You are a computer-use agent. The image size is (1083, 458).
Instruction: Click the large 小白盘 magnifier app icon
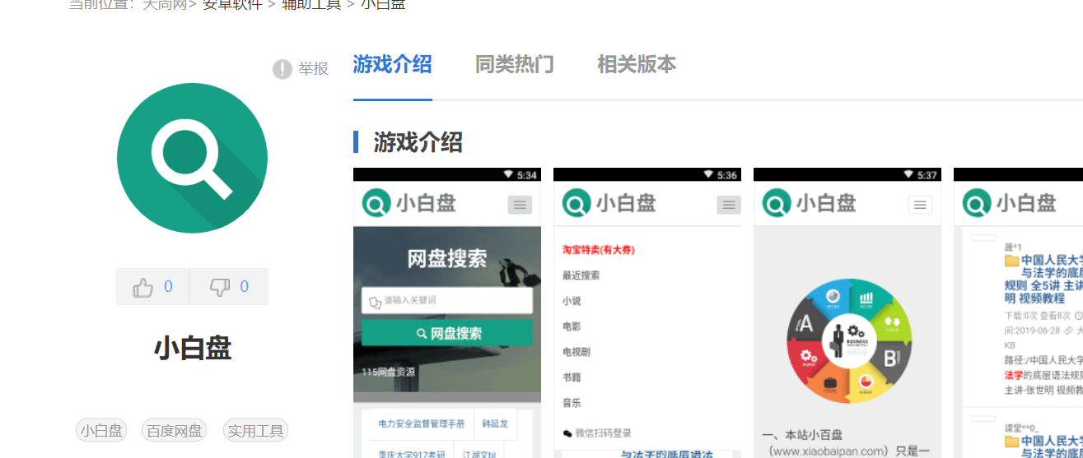[192, 158]
